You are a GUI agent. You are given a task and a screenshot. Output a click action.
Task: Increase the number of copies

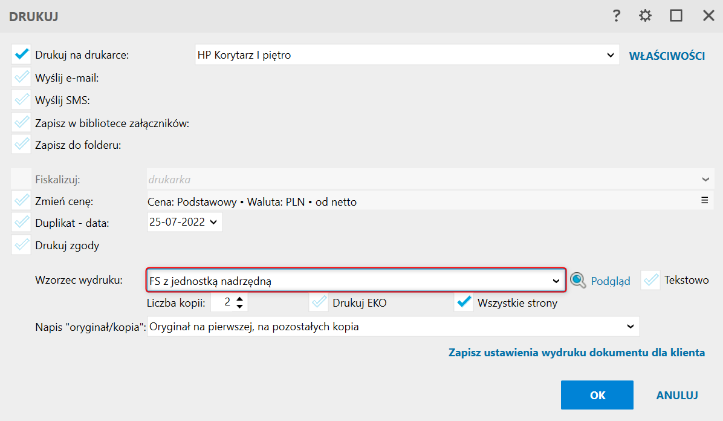click(x=241, y=299)
